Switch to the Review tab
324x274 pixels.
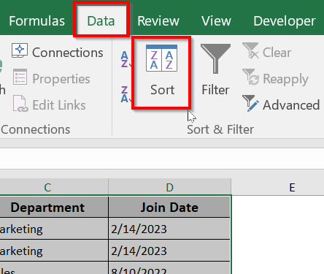pos(158,21)
